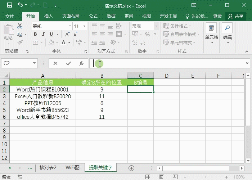Click the Decrease Indent icon
This screenshot has height=180, width=252.
coord(94,42)
